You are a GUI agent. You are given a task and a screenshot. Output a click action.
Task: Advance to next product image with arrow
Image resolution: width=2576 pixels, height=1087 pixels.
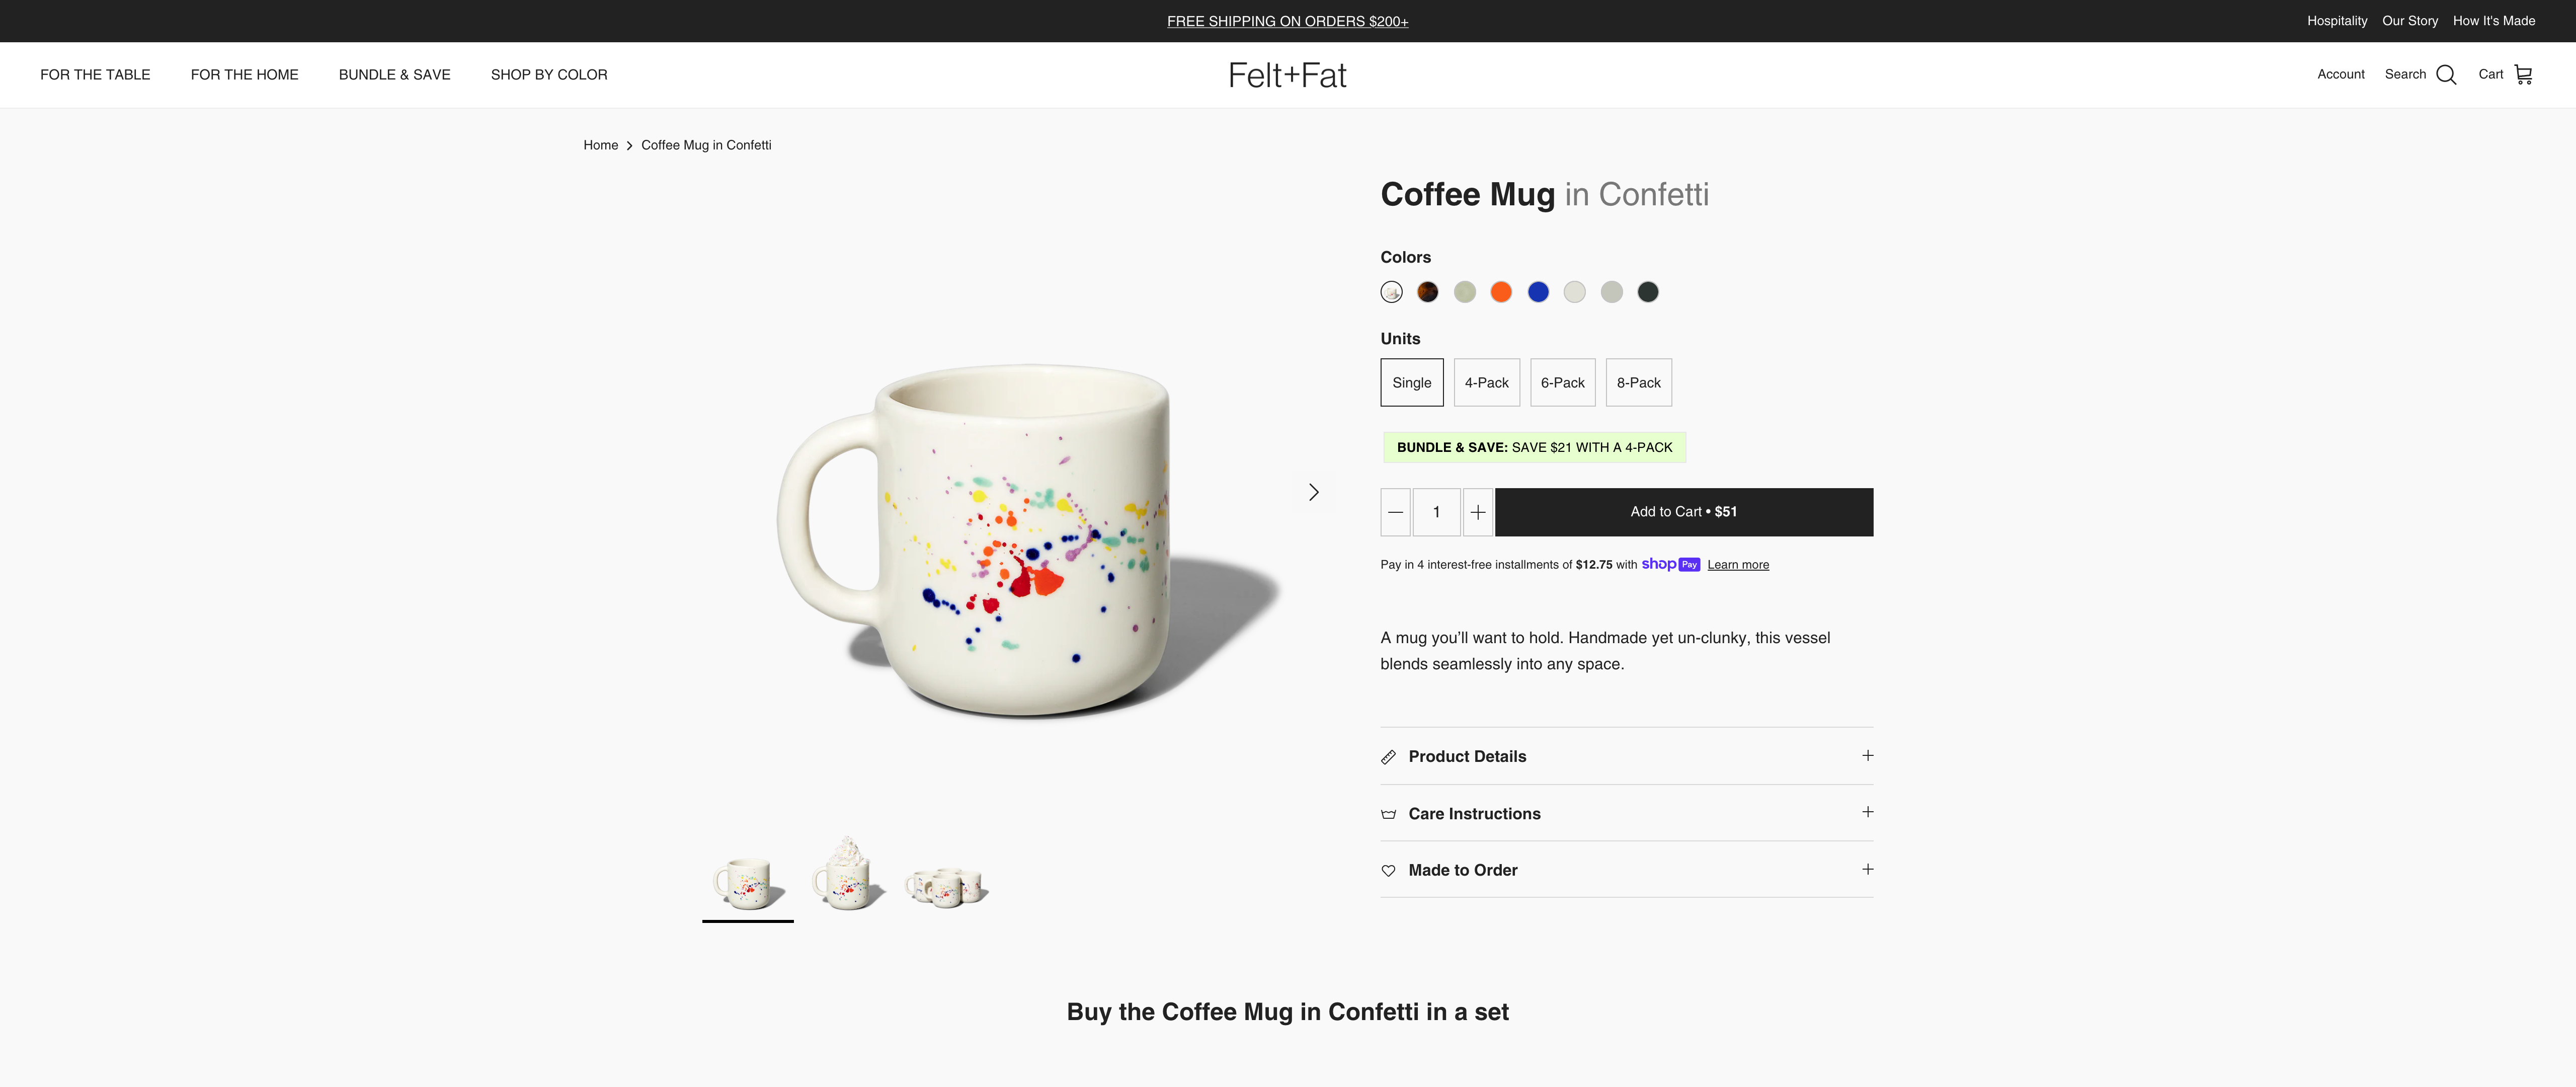click(x=1313, y=491)
